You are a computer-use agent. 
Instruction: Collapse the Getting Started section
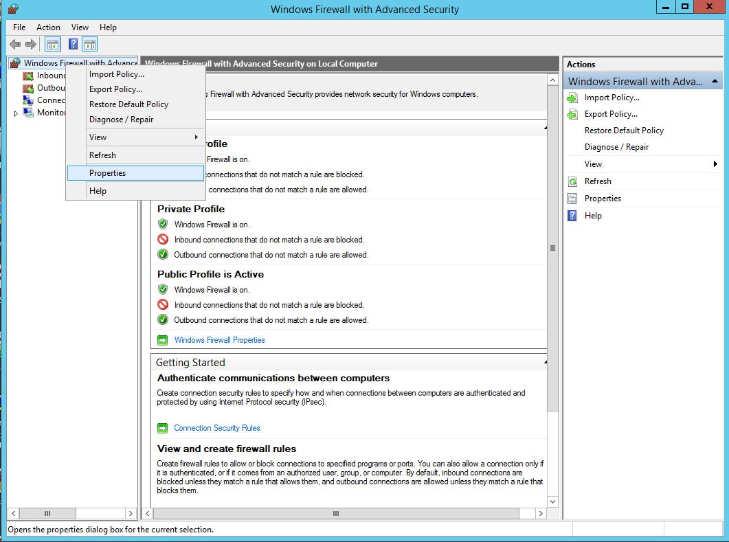coord(546,362)
